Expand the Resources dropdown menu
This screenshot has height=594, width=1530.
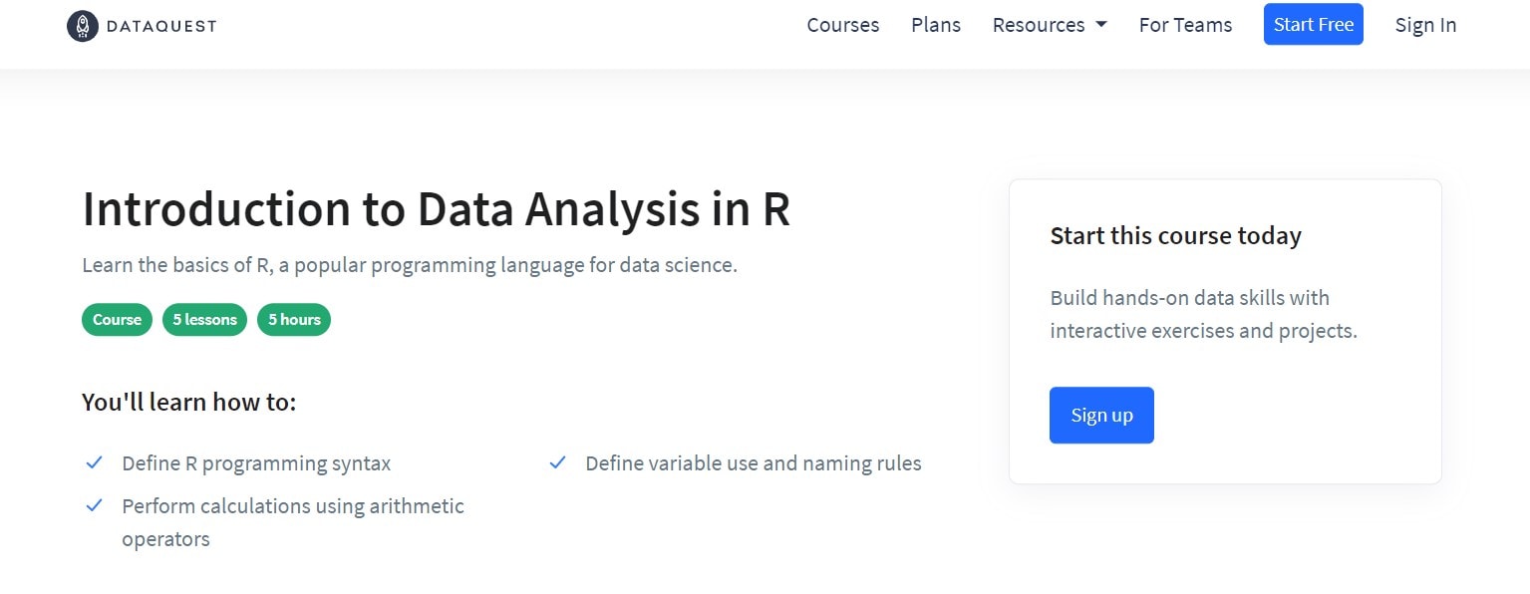(1050, 25)
